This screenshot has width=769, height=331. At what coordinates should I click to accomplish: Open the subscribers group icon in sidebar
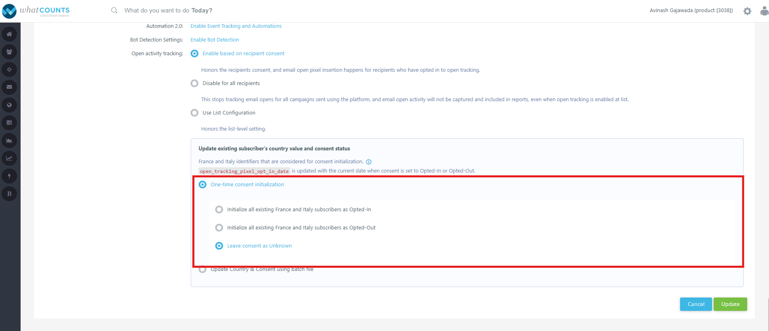9,52
